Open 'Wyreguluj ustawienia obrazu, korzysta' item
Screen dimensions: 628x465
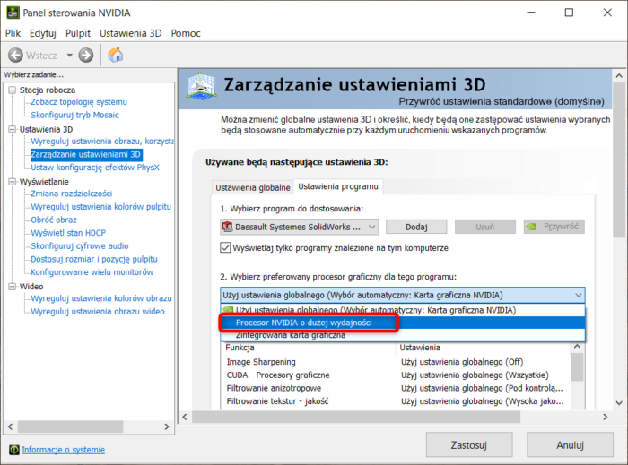coord(102,142)
